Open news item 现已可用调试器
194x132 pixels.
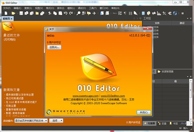15,98
